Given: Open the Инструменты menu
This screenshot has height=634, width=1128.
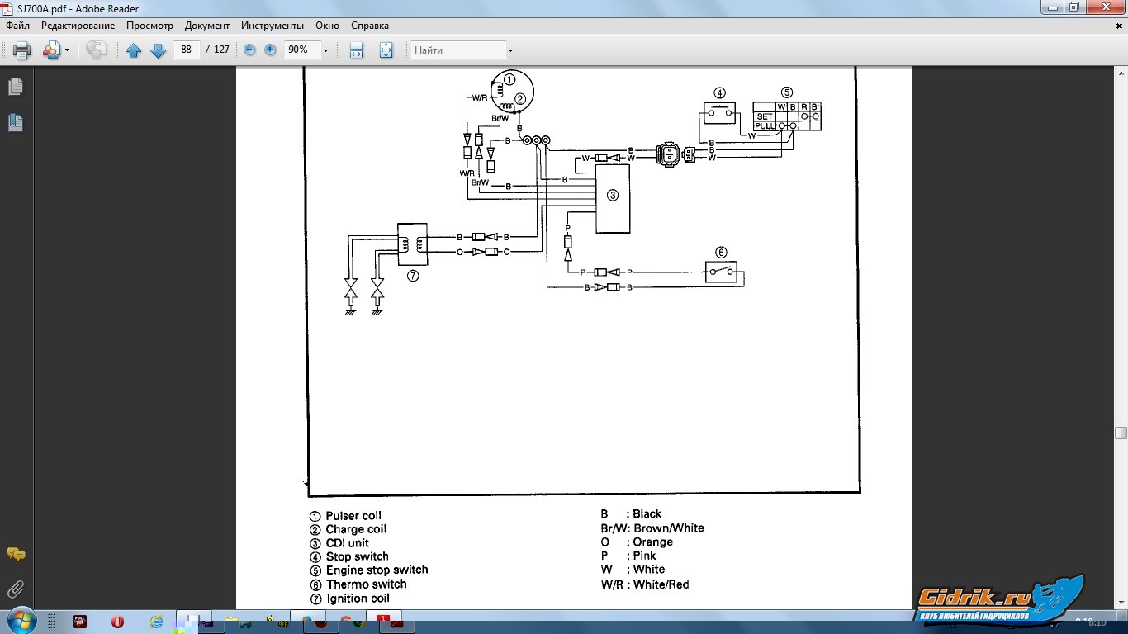Looking at the screenshot, I should [x=272, y=26].
